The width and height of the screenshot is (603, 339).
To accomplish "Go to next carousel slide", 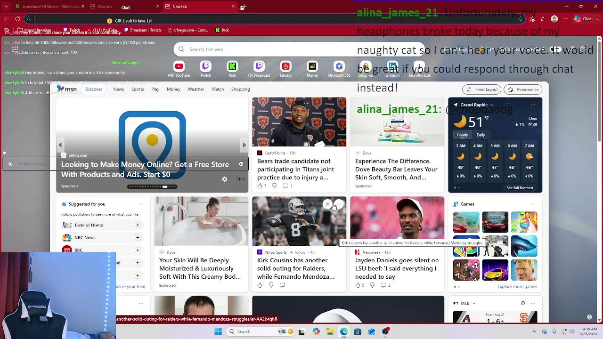I will (x=244, y=145).
